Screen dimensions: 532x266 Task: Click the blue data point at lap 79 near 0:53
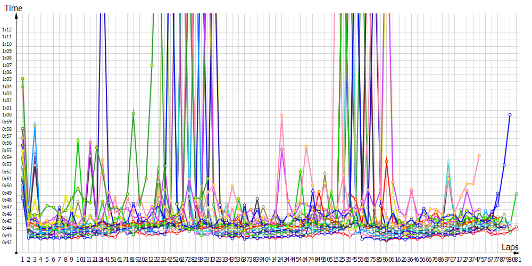pos(504,165)
